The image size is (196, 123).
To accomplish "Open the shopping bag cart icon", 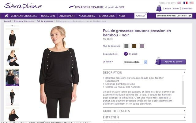I will coord(159,8).
